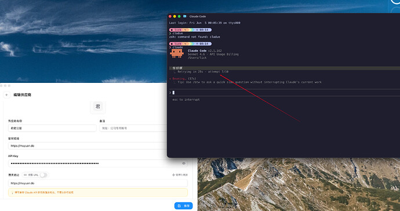Click the '/Users/lick' path text

tap(197, 58)
